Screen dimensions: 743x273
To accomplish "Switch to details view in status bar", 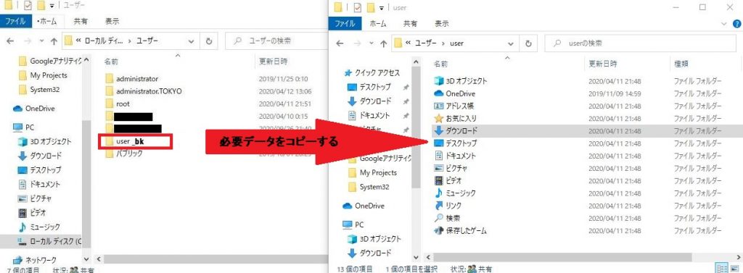I will (x=722, y=268).
